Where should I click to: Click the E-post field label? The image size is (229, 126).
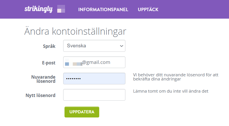49,63
